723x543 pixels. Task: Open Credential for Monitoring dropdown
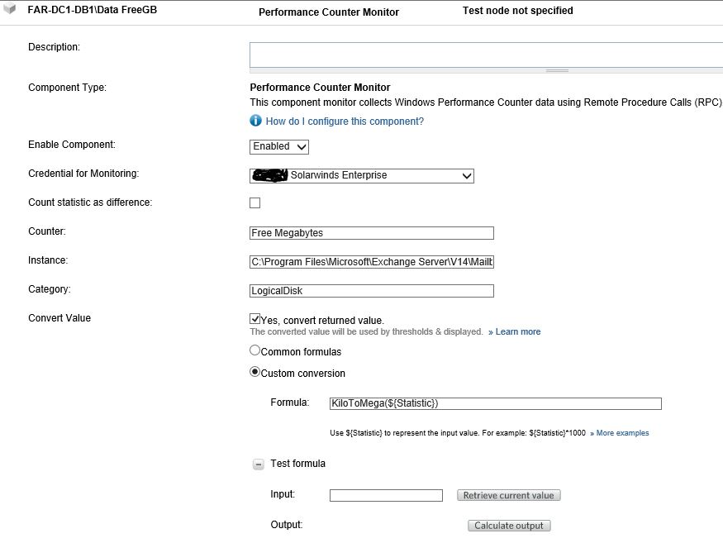point(362,175)
